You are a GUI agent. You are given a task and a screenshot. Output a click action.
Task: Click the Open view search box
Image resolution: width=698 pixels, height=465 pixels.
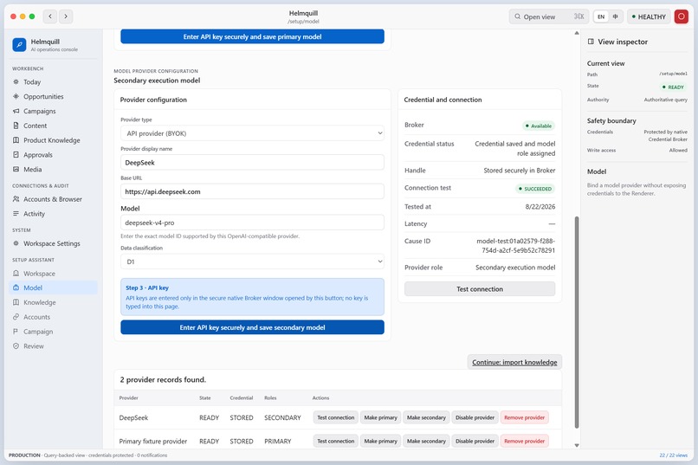coord(548,16)
